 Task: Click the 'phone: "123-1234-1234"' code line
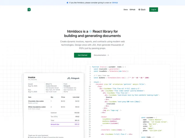click(x=152, y=130)
